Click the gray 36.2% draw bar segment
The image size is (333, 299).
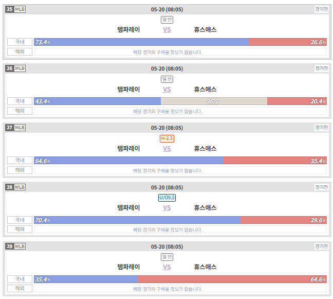pyautogui.click(x=214, y=101)
